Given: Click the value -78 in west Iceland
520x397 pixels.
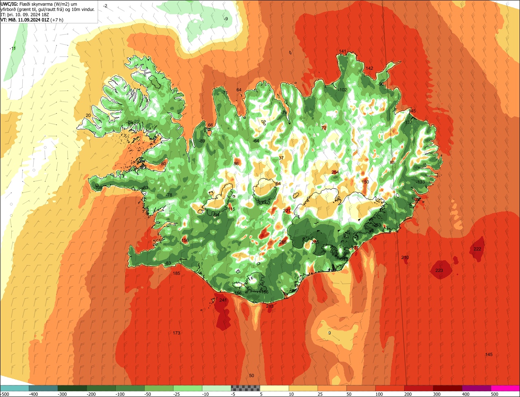Looking at the screenshot, I should click(x=169, y=195).
